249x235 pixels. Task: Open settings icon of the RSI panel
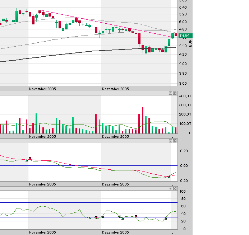170,189
